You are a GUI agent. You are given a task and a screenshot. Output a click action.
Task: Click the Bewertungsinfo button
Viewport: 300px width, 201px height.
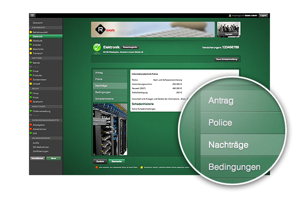pyautogui.click(x=130, y=47)
